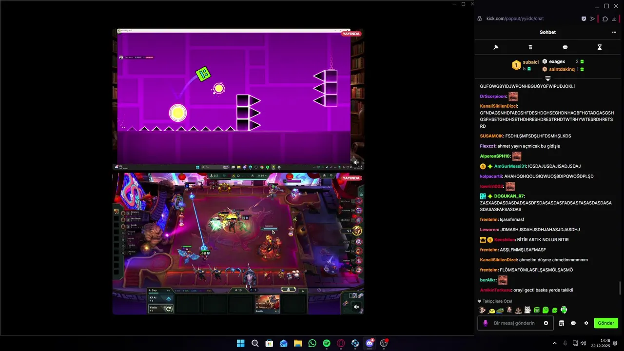The width and height of the screenshot is (624, 351).
Task: Open Outlook from taskbar
Action: click(284, 343)
